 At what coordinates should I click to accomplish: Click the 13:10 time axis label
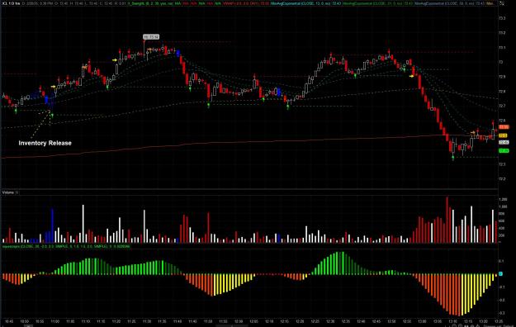pyautogui.click(x=452, y=321)
